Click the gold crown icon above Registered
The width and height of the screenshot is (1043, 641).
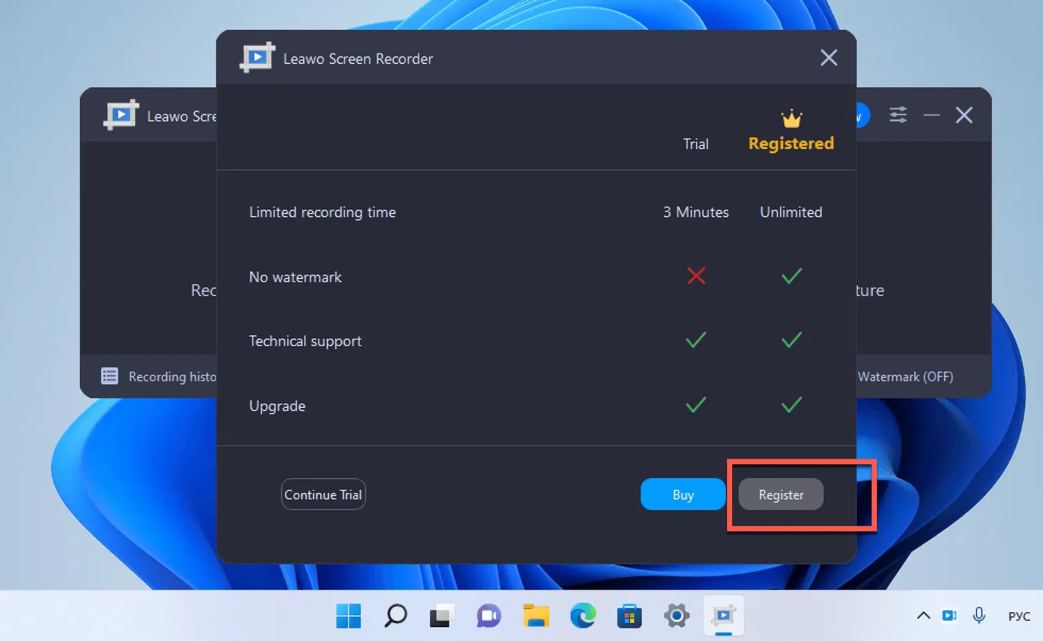point(791,118)
